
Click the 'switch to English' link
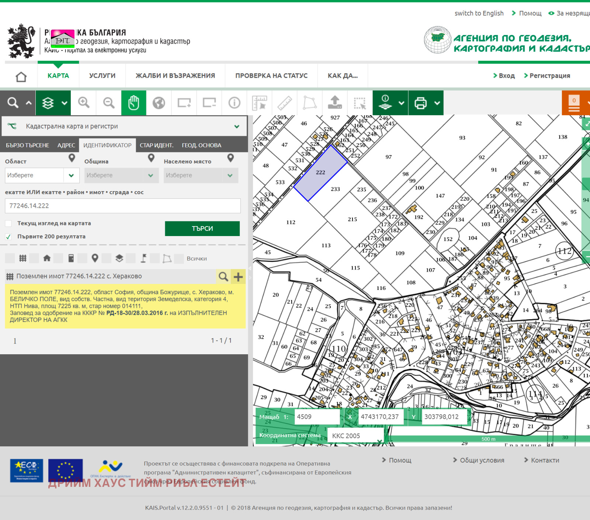[479, 13]
